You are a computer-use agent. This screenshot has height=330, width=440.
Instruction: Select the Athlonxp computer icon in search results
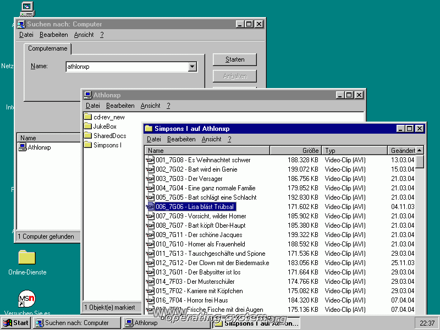tap(23, 147)
